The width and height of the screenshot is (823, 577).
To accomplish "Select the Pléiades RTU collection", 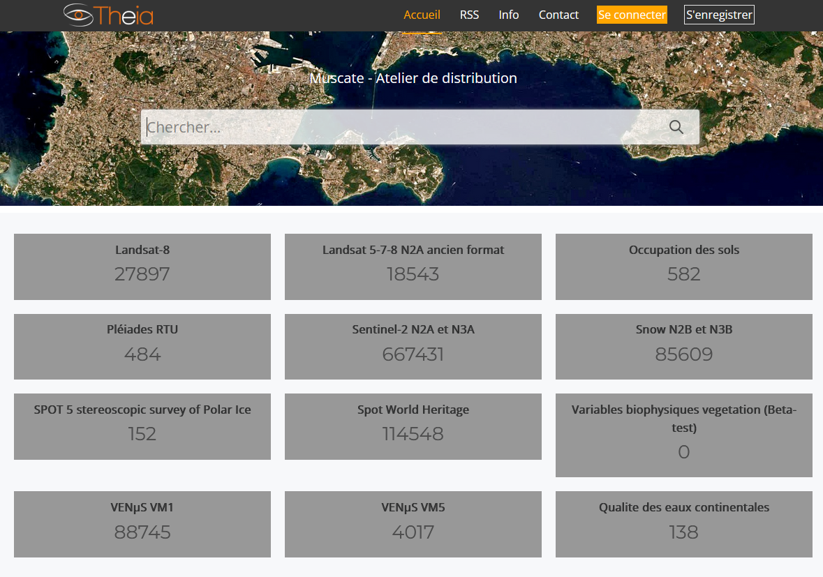I will (142, 347).
